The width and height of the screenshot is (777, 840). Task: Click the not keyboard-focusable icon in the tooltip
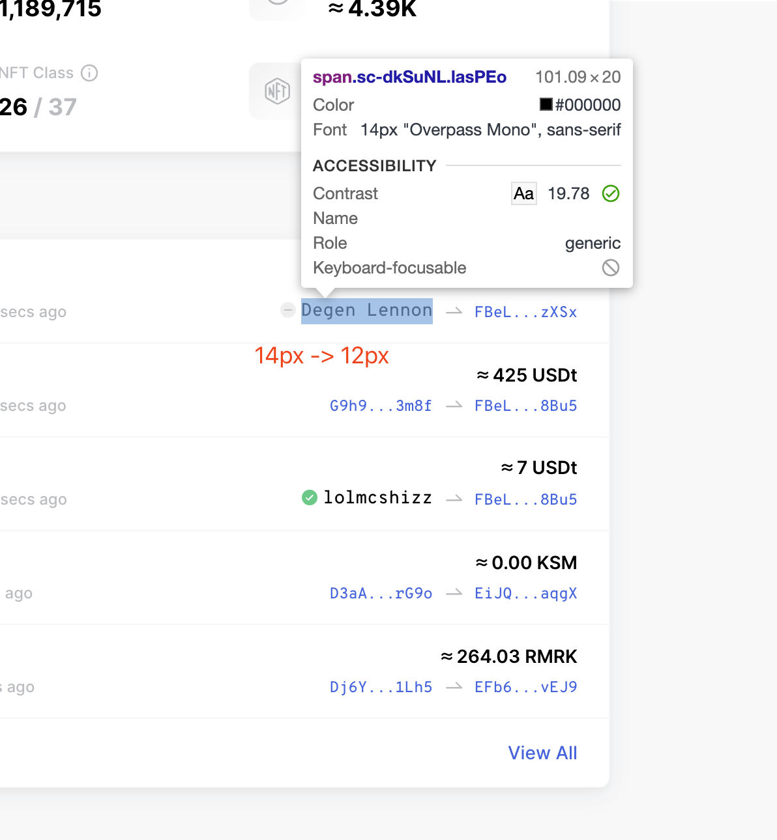point(611,268)
